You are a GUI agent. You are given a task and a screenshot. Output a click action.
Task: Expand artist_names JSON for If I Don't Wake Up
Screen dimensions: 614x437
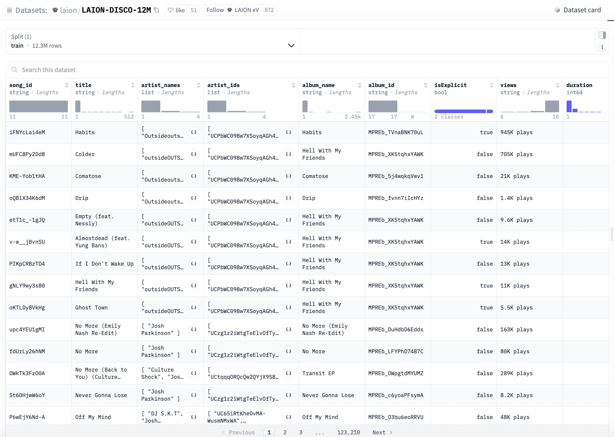pyautogui.click(x=194, y=264)
